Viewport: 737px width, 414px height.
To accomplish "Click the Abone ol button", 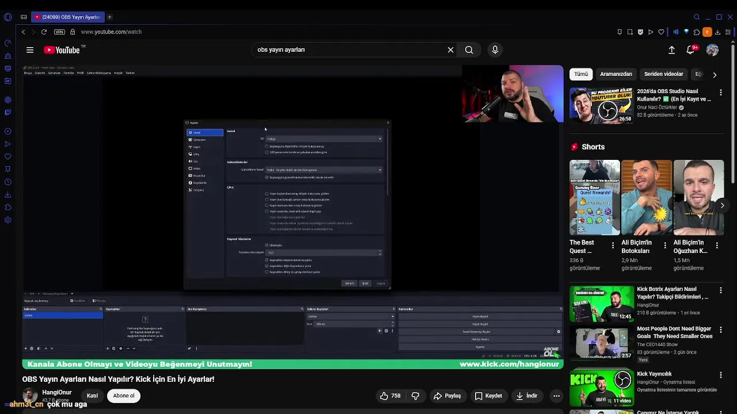I will [x=124, y=396].
